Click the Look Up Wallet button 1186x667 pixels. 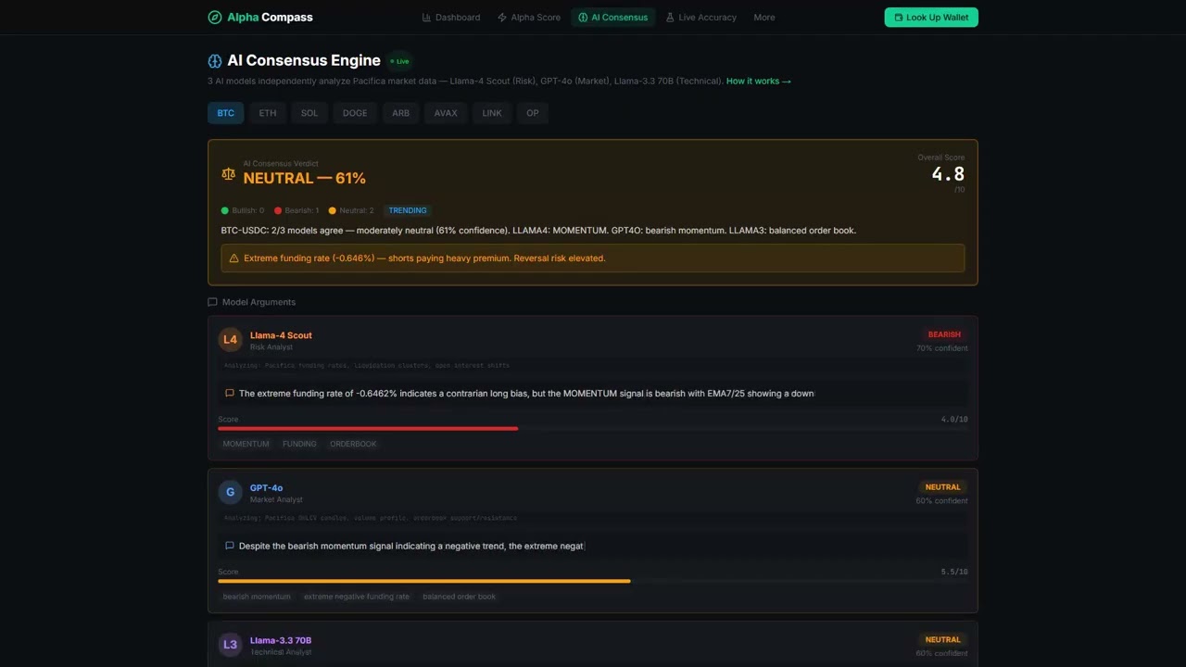click(x=931, y=17)
